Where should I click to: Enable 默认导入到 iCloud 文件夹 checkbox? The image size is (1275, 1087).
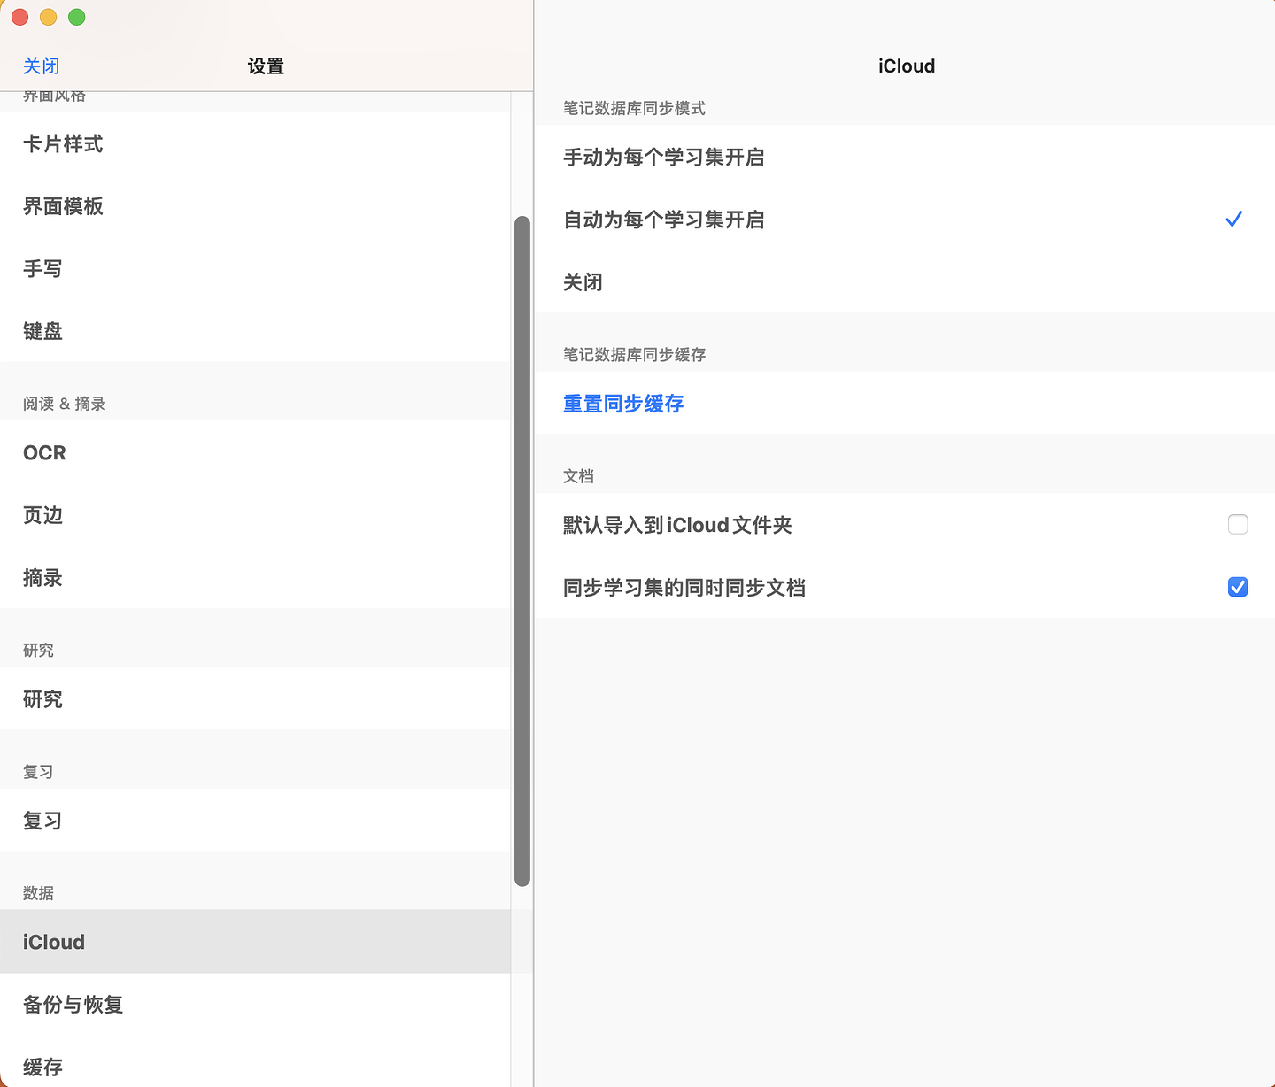coord(1238,524)
